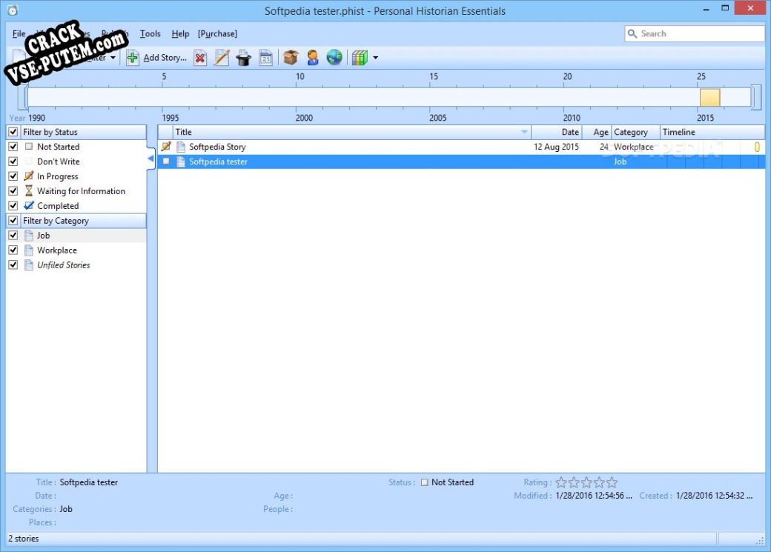This screenshot has height=552, width=771.
Task: Uncheck the Don't Write filter checkbox
Action: coord(13,162)
